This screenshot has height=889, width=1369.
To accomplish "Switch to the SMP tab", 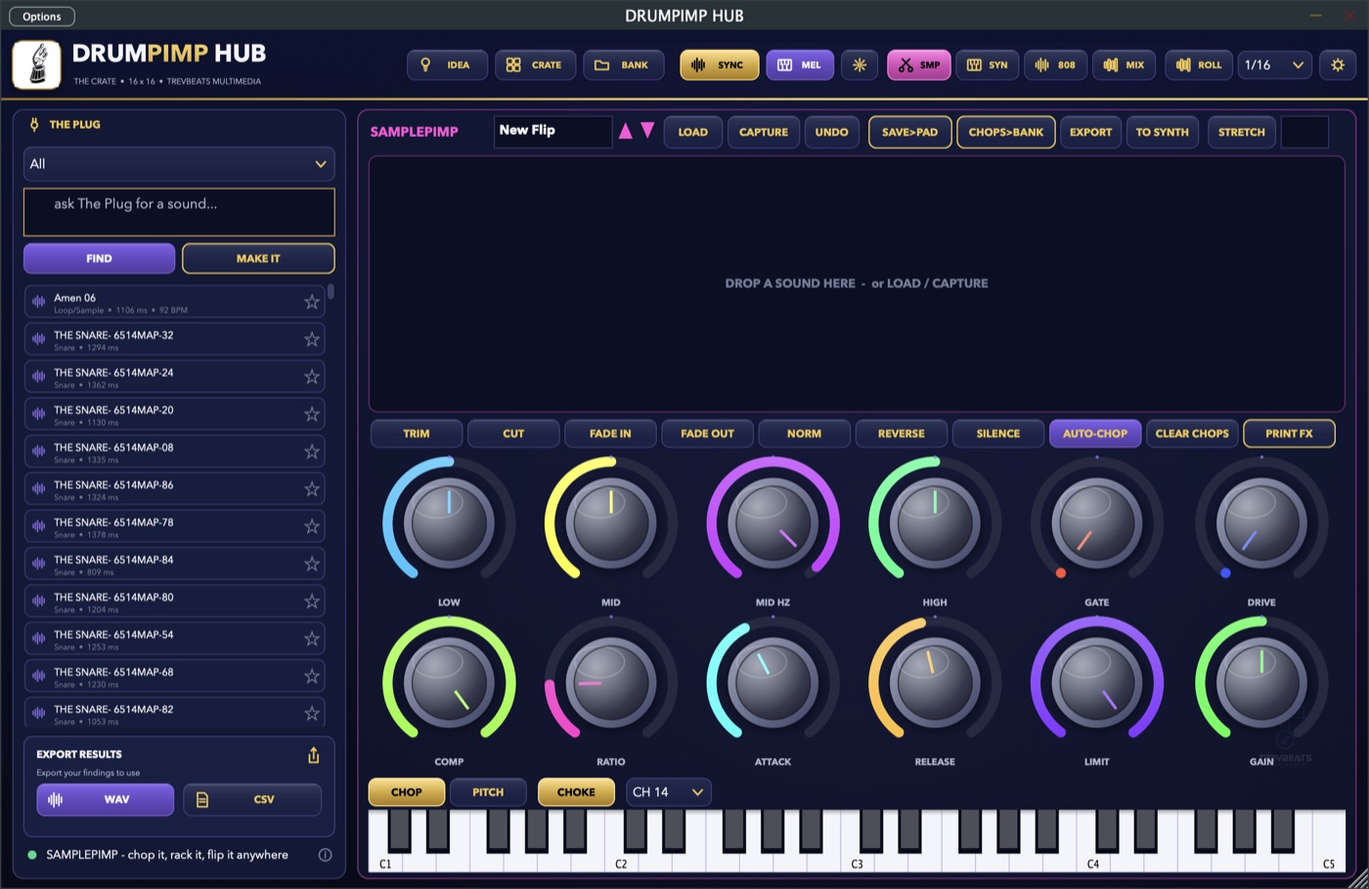I will (919, 65).
